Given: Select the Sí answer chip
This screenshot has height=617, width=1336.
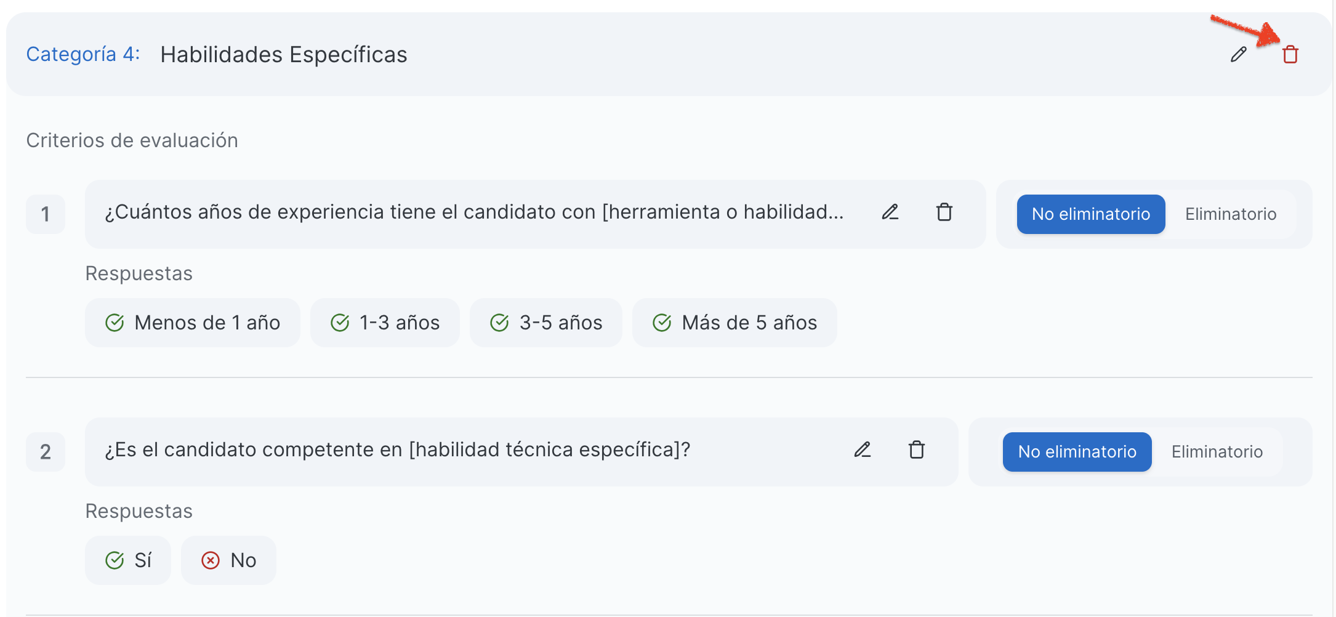Looking at the screenshot, I should click(128, 560).
